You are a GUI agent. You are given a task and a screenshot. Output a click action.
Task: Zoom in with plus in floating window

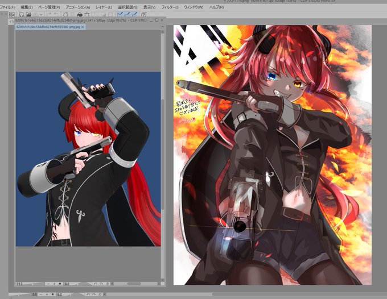55,284
